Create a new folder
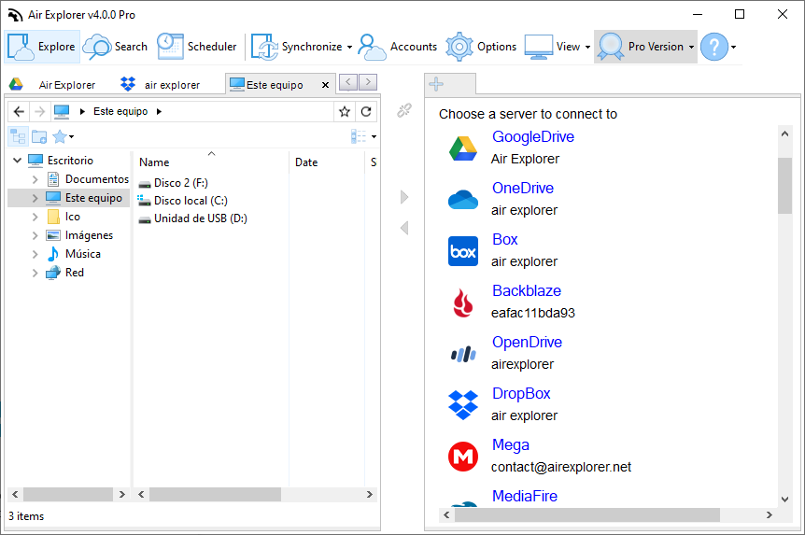805x535 pixels. tap(39, 136)
